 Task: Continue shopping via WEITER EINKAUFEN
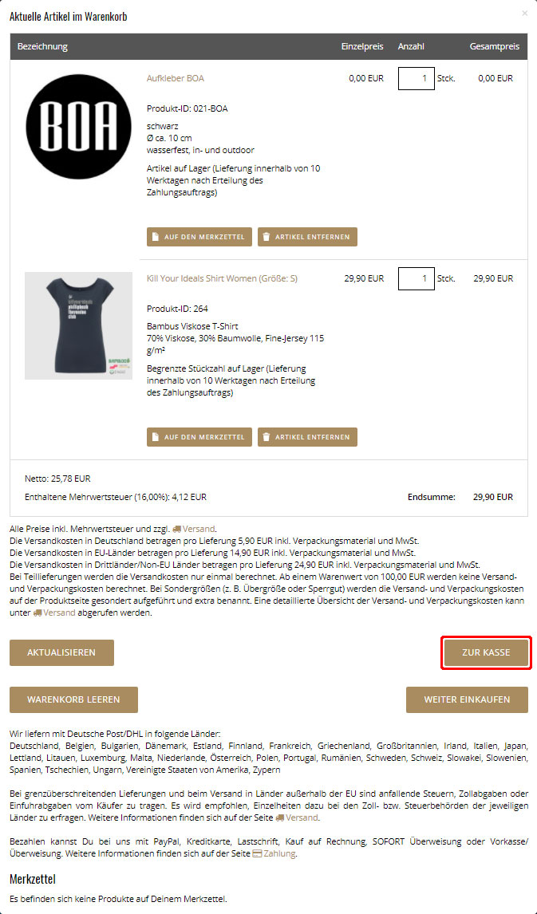click(x=467, y=699)
